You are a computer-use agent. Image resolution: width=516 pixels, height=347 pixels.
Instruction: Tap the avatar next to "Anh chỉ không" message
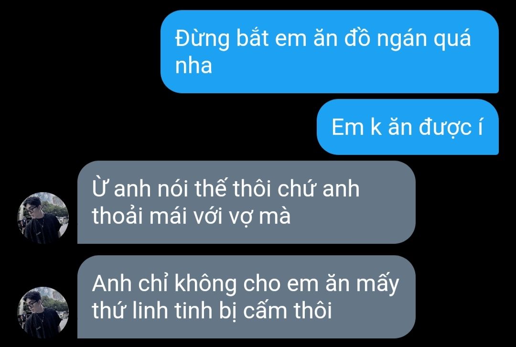pos(43,313)
